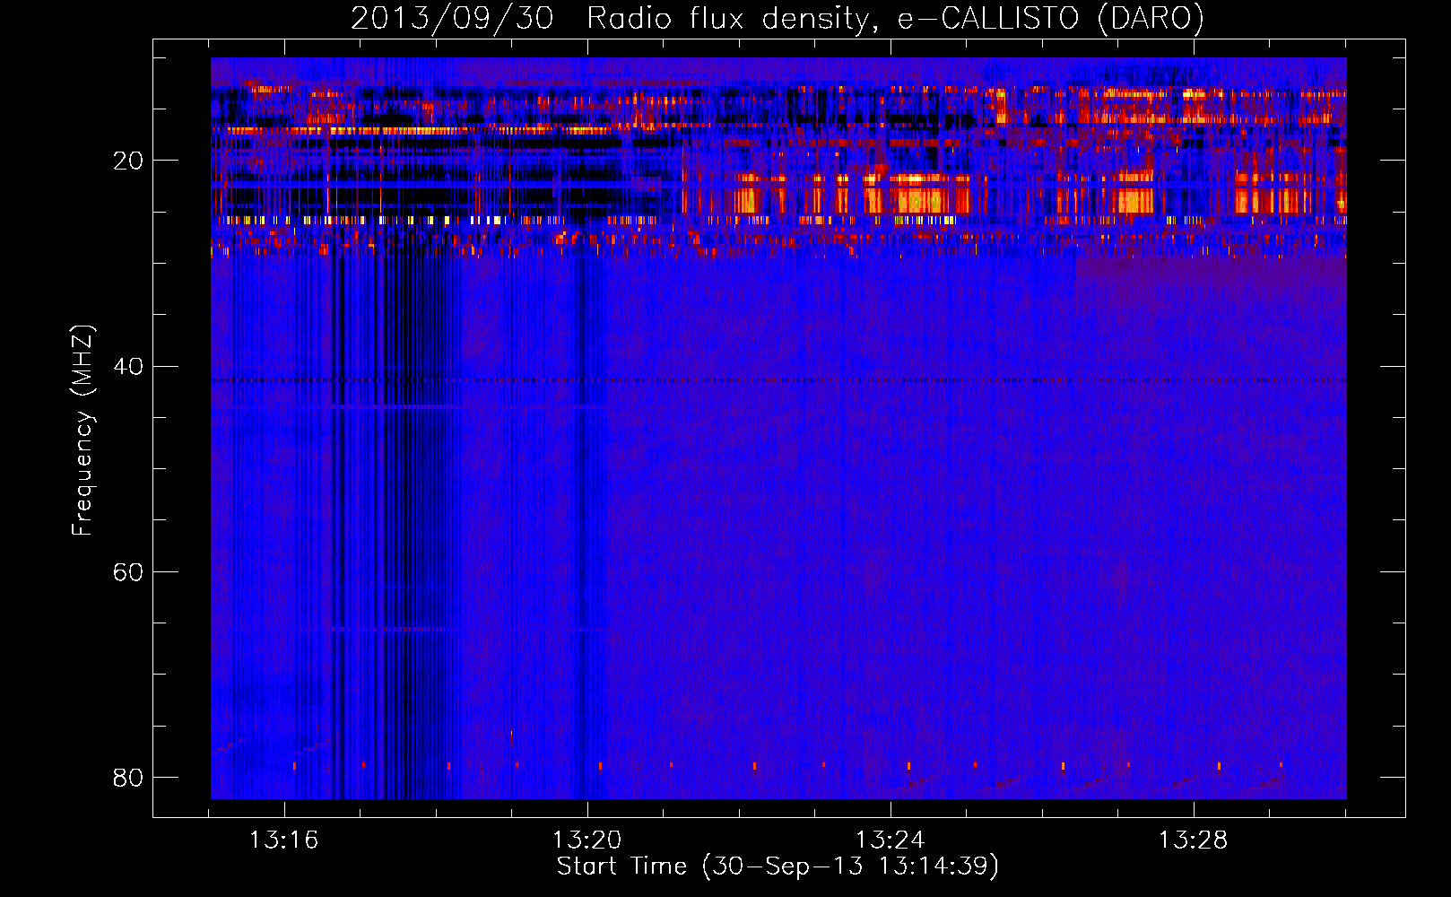Click the 60 MHz frequency tick label
Viewport: 1451px width, 897px height.
[128, 571]
